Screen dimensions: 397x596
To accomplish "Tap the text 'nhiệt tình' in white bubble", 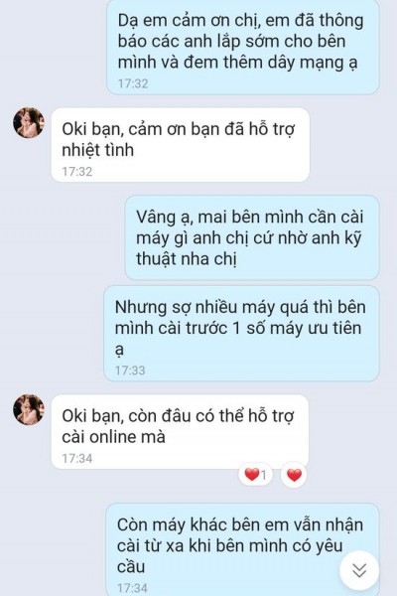I will (x=98, y=150).
